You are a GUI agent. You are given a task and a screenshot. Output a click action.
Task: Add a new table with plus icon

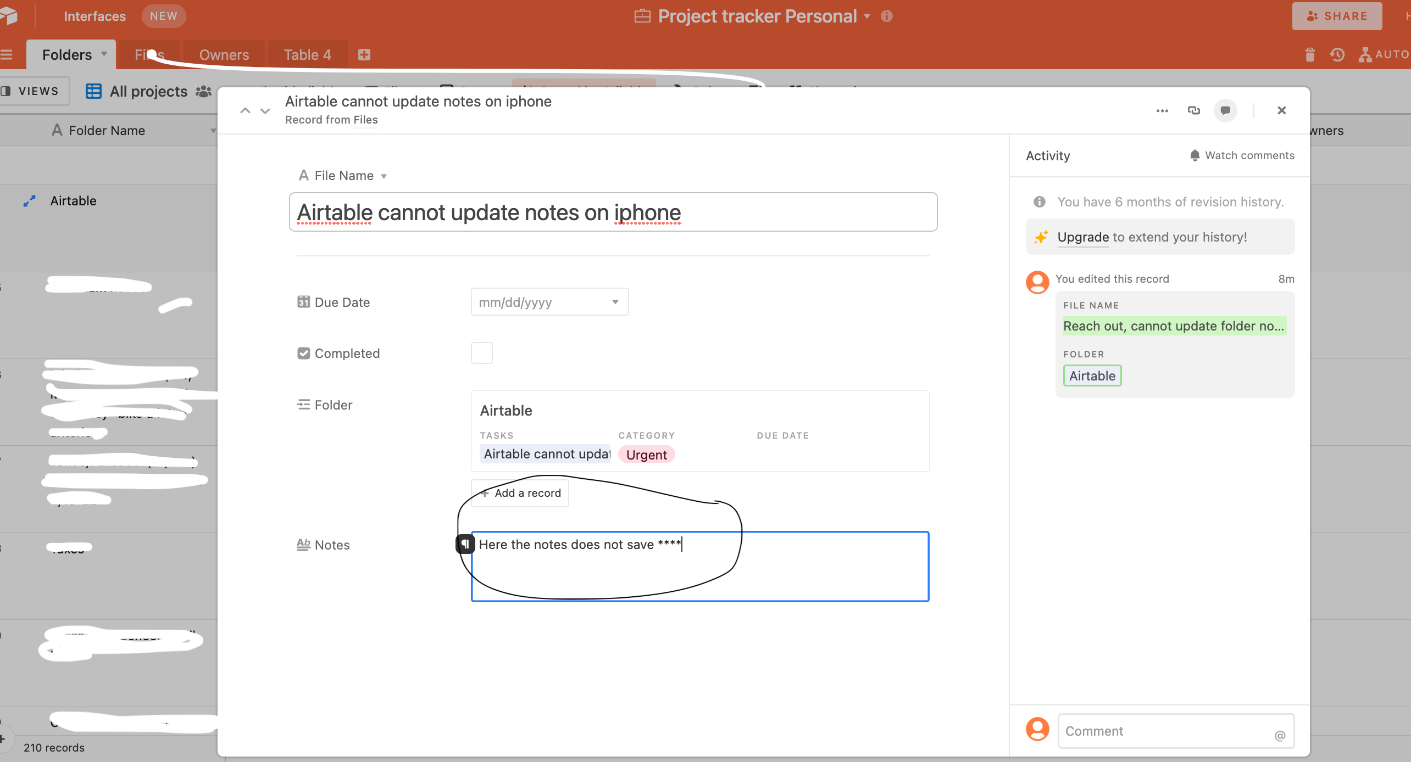[x=364, y=55]
